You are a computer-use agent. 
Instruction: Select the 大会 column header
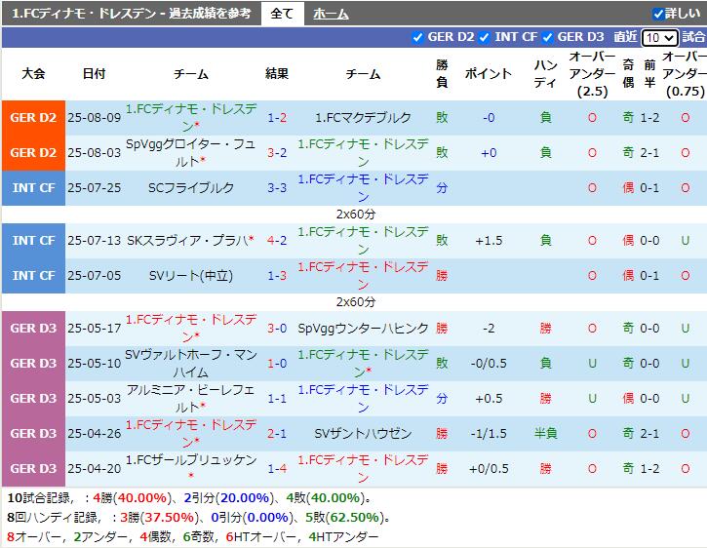tap(33, 73)
